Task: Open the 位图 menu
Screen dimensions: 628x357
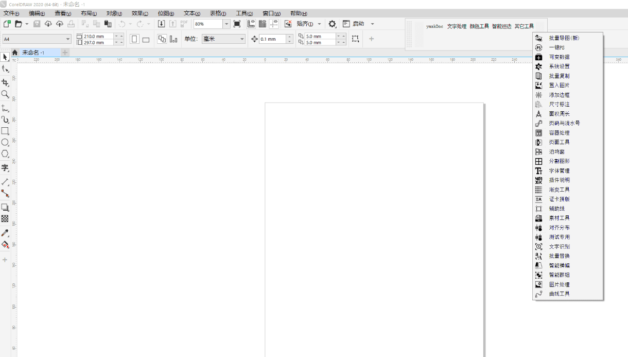Action: click(166, 13)
